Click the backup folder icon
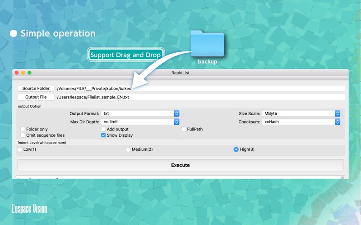Image resolution: width=361 pixels, height=225 pixels. [207, 44]
